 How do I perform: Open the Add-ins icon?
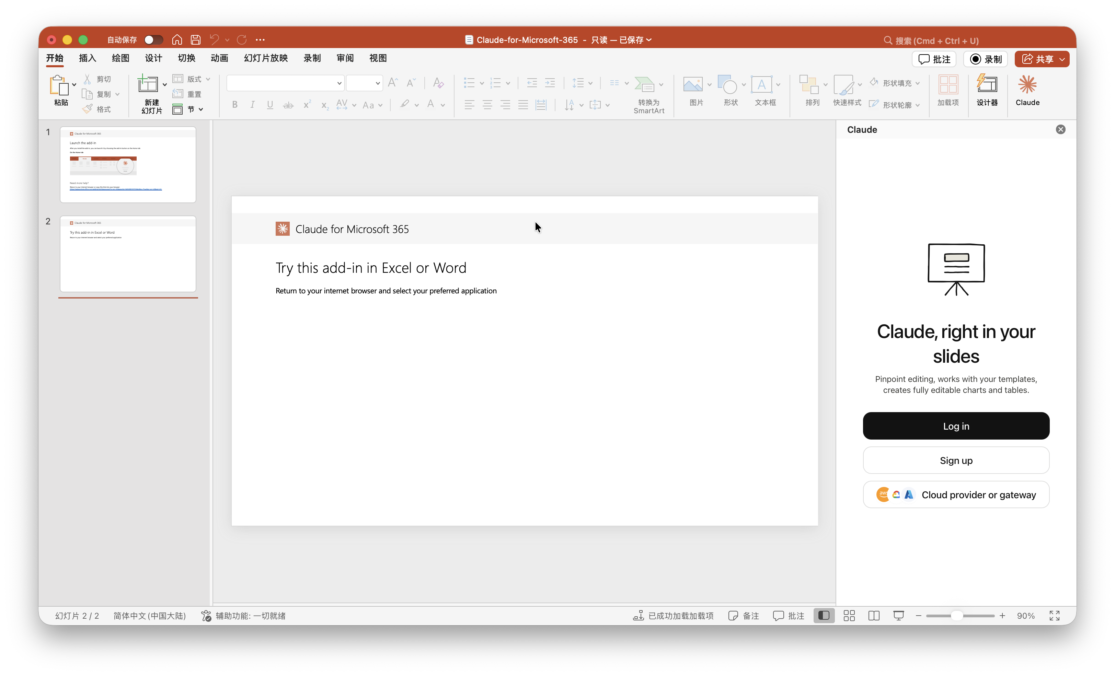coord(947,85)
